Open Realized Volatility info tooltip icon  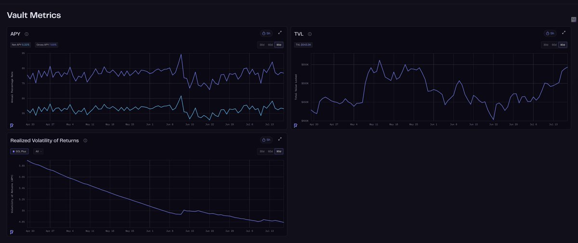85,141
